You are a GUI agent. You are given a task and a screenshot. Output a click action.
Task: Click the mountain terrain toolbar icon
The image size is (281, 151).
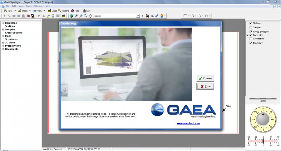pyautogui.click(x=152, y=16)
